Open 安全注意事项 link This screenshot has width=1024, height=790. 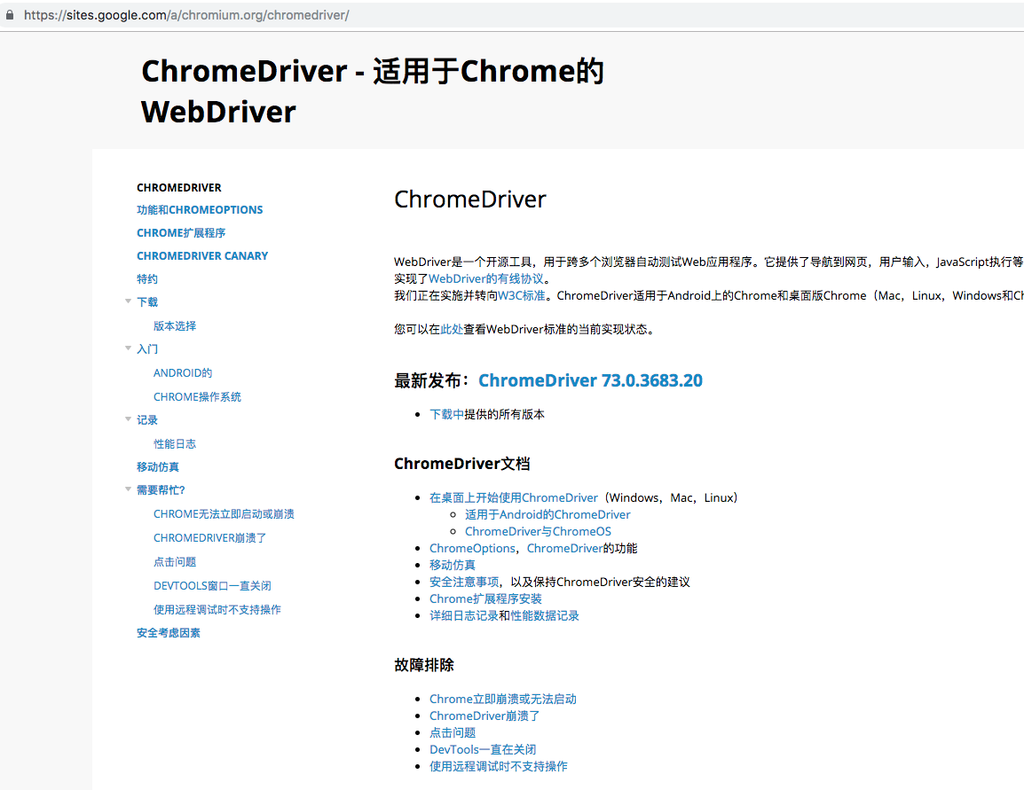coord(464,582)
